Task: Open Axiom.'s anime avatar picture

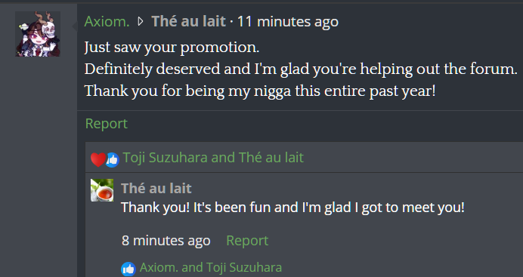Action: click(38, 34)
